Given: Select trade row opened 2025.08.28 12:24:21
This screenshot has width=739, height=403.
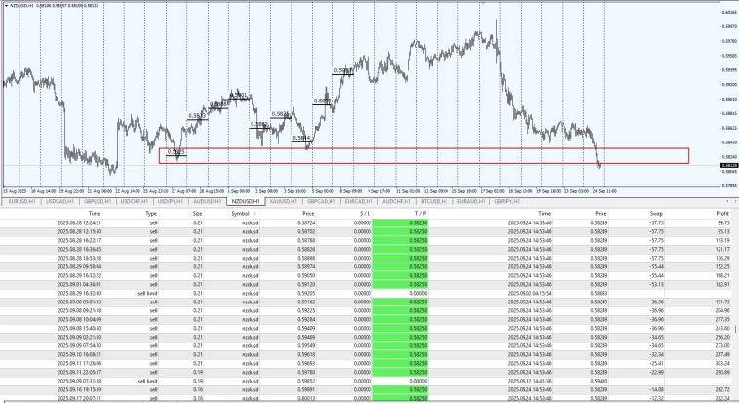Looking at the screenshot, I should point(366,222).
